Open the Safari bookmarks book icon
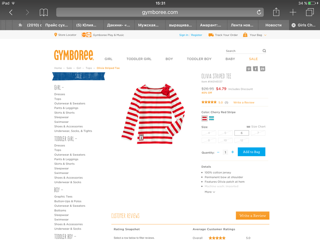 44,12
